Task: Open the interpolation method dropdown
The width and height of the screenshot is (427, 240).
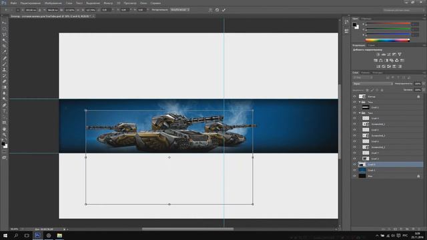Action: pyautogui.click(x=179, y=10)
